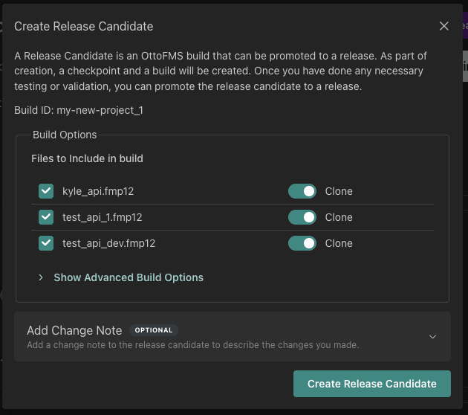Uncheck the kyle_api.fmp12 file checkbox
The width and height of the screenshot is (468, 415).
[46, 191]
